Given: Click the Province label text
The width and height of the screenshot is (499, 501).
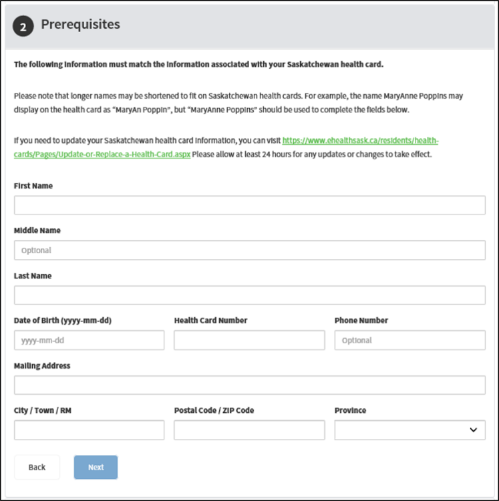Looking at the screenshot, I should [x=350, y=410].
